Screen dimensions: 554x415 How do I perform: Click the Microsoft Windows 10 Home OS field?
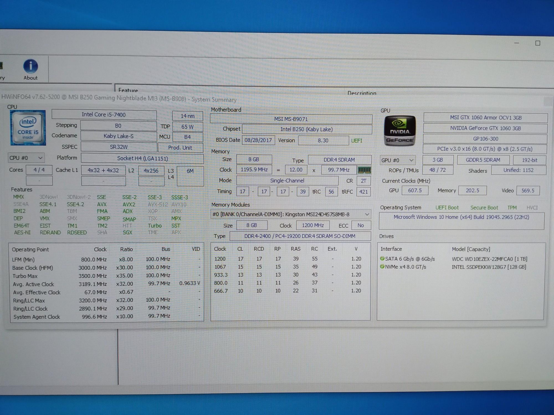[461, 221]
